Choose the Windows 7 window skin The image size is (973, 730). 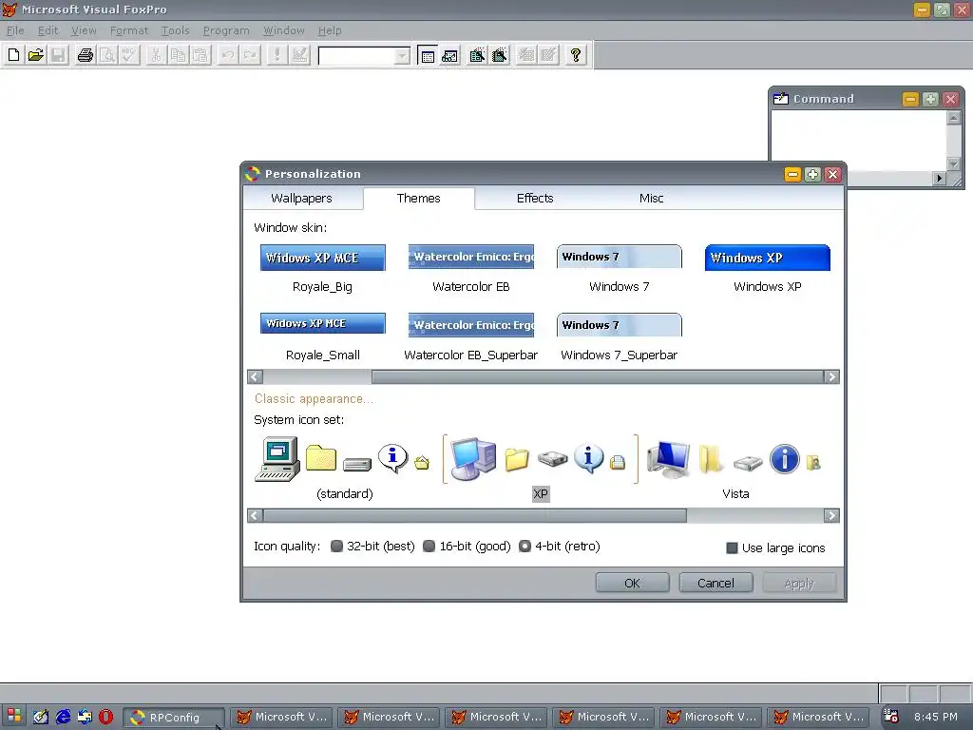pyautogui.click(x=620, y=269)
